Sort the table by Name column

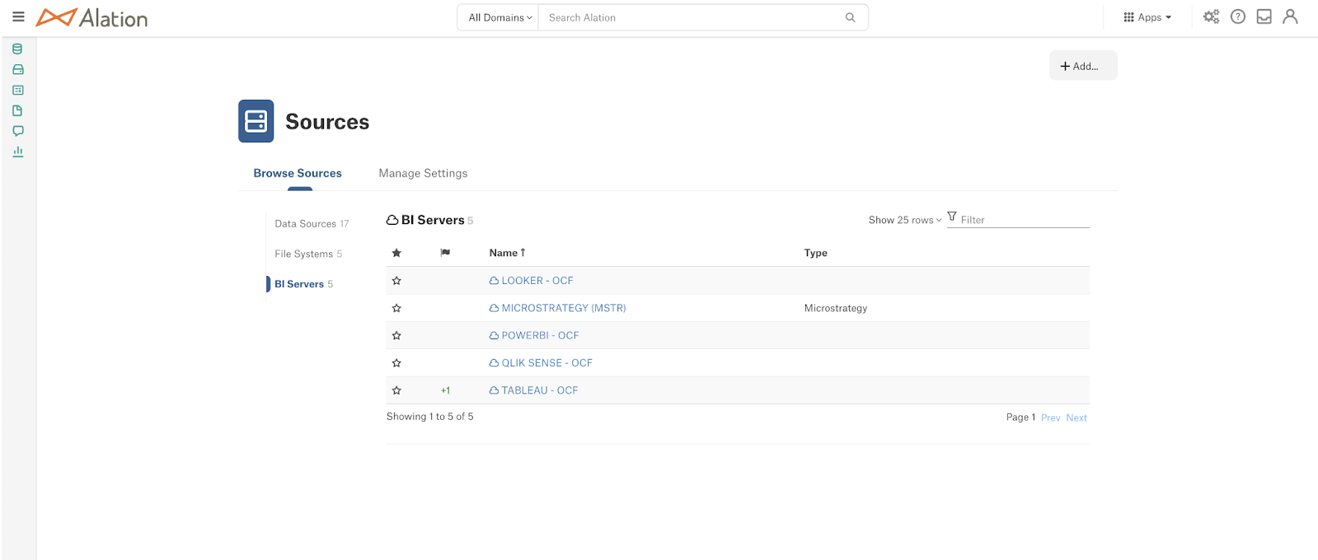click(507, 253)
